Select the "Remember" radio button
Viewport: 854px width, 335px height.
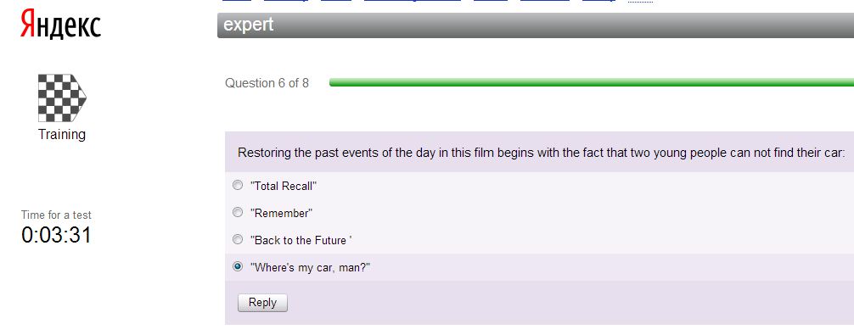click(238, 213)
